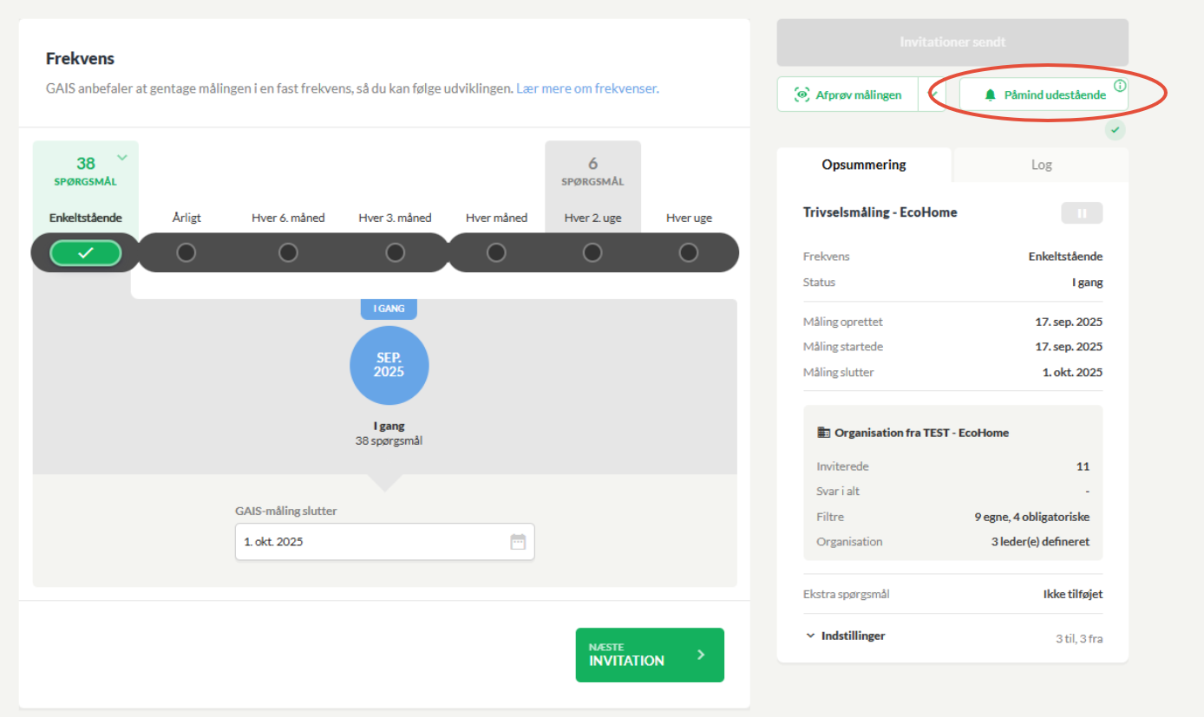Click the Invitationer sendt button
The image size is (1204, 717).
tap(952, 42)
